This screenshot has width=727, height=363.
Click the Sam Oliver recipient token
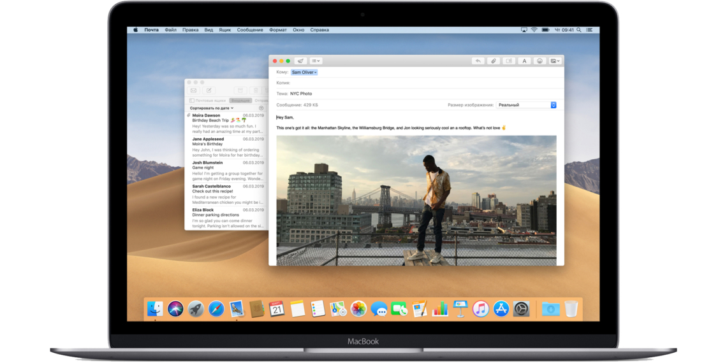click(x=304, y=73)
